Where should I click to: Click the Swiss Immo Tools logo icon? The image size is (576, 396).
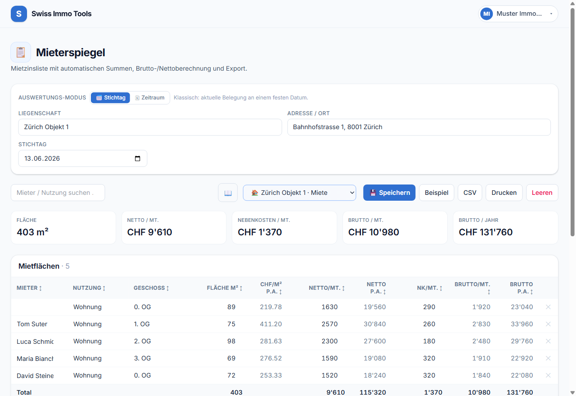click(x=19, y=14)
